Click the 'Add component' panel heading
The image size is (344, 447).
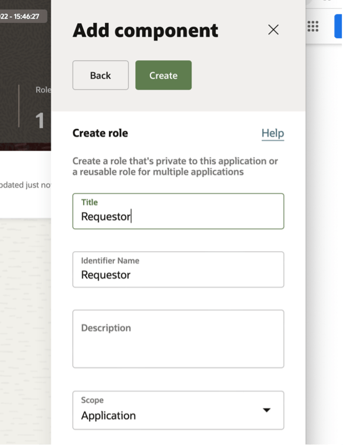pos(145,31)
